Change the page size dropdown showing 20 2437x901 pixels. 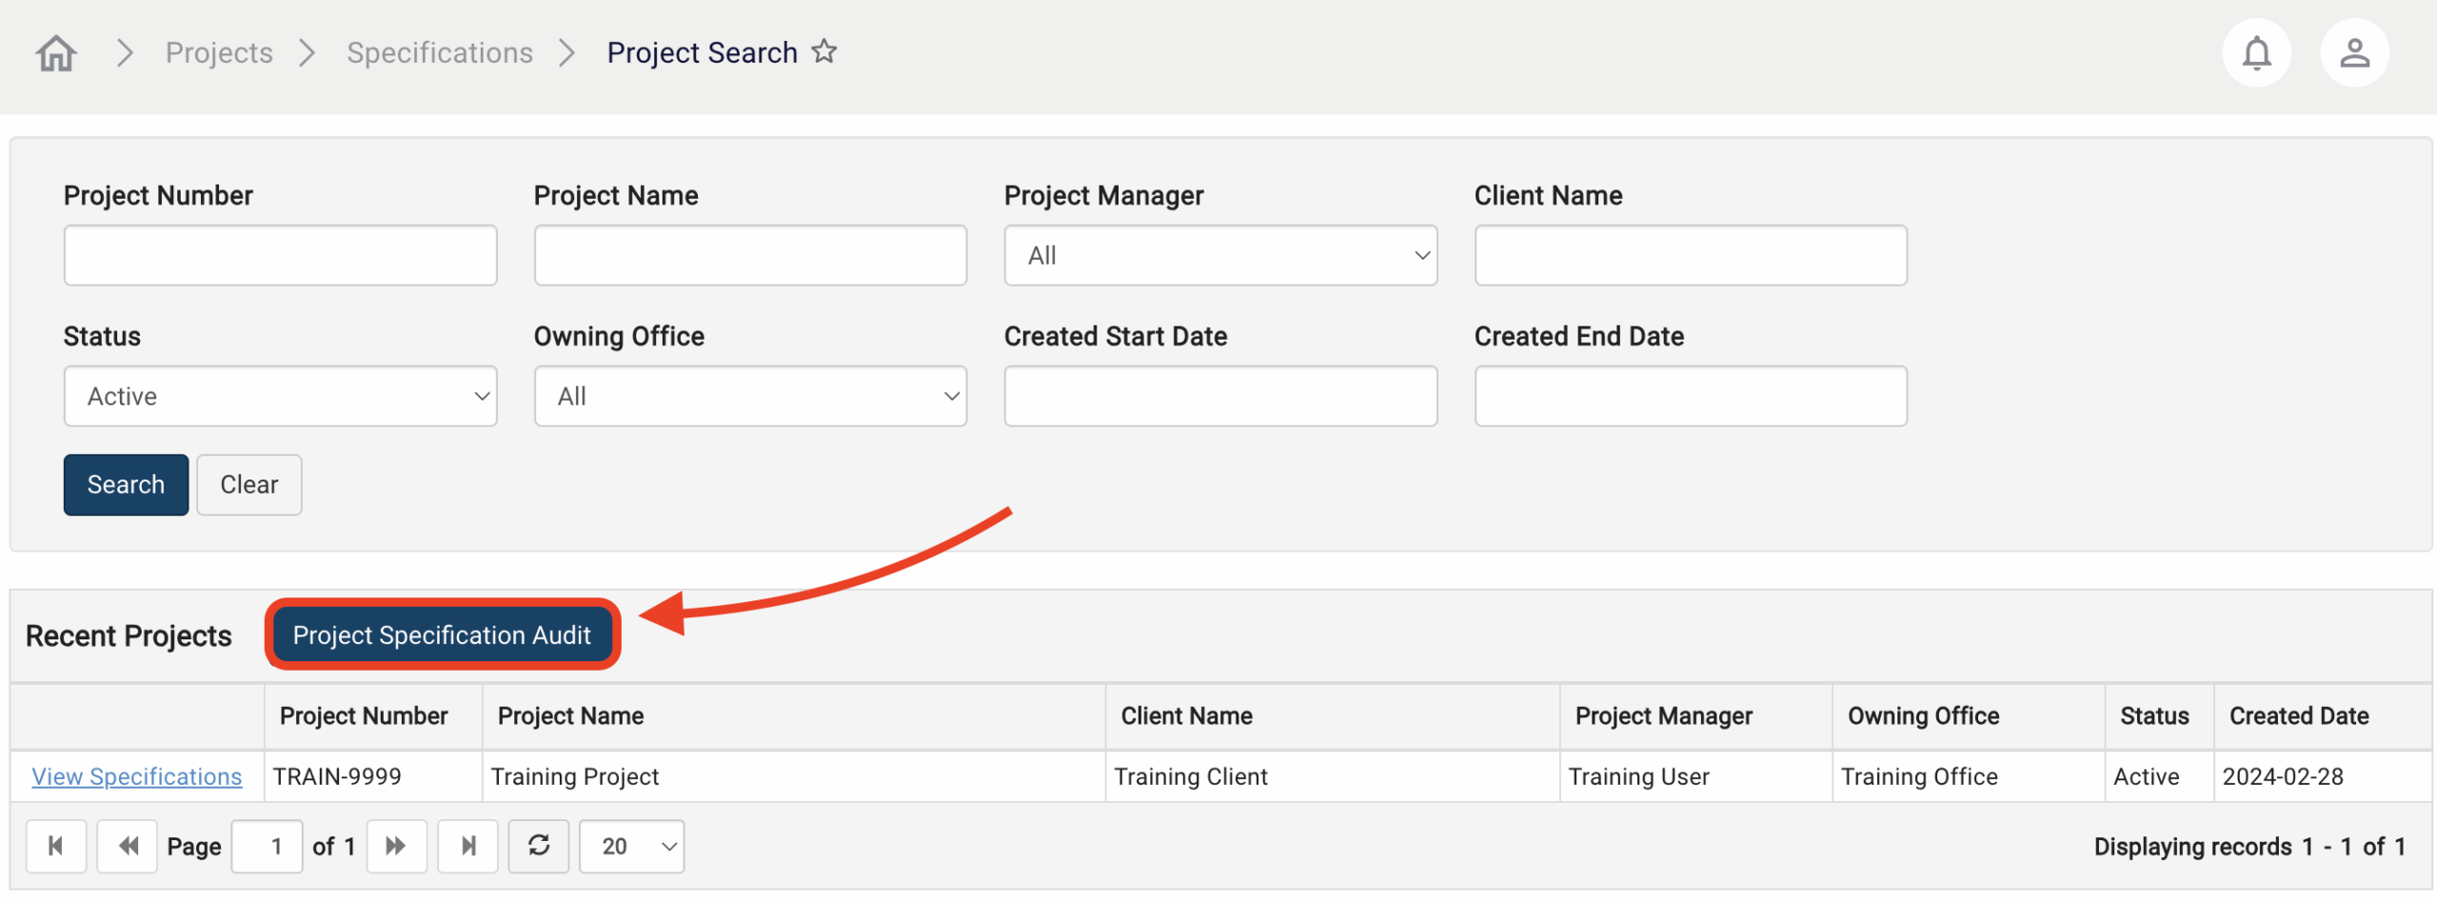point(631,846)
